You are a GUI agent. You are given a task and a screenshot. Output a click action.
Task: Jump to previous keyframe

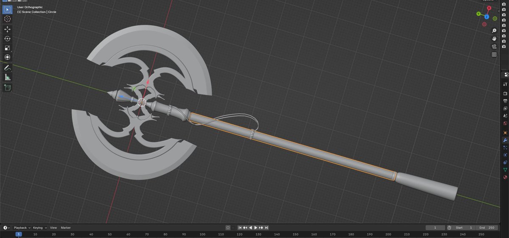point(245,227)
